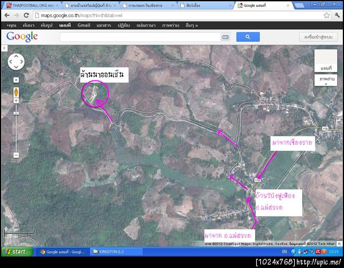Click the sign-in button at top right
This screenshot has height=268, width=344.
coord(318,37)
